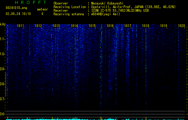Image resolution: width=188 pixels, height=120 pixels.
Task: Click the meteor count 6
Action: point(42,14)
